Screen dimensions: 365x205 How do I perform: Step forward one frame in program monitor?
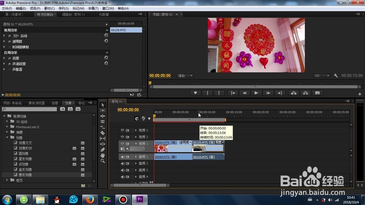[x=268, y=93]
